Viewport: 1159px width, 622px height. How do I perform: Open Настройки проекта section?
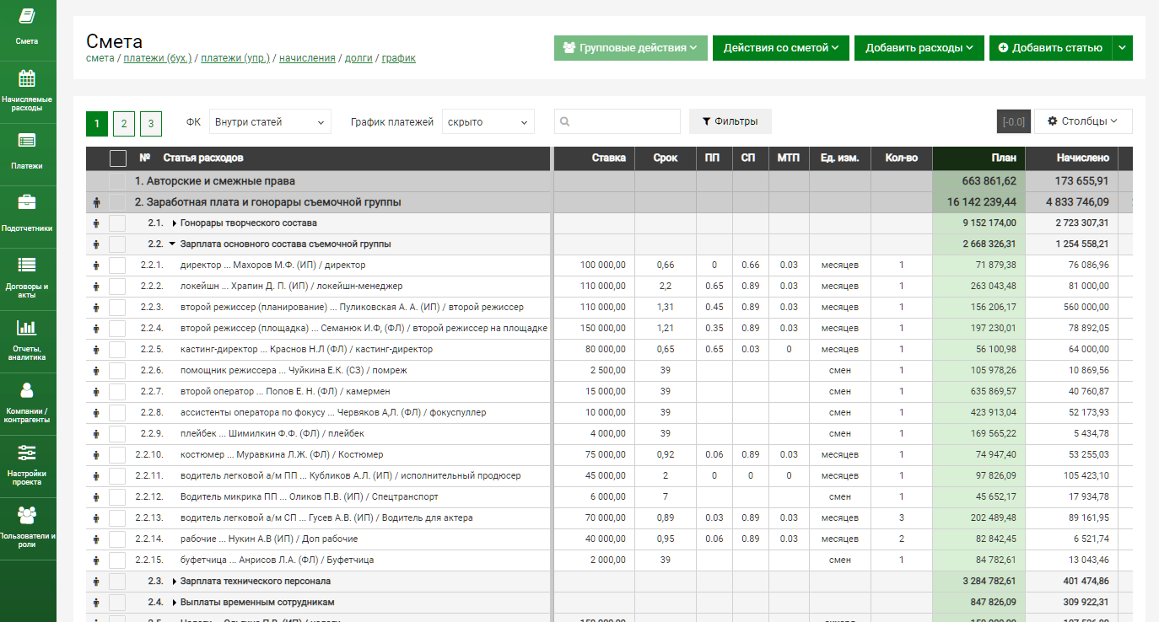tap(28, 464)
